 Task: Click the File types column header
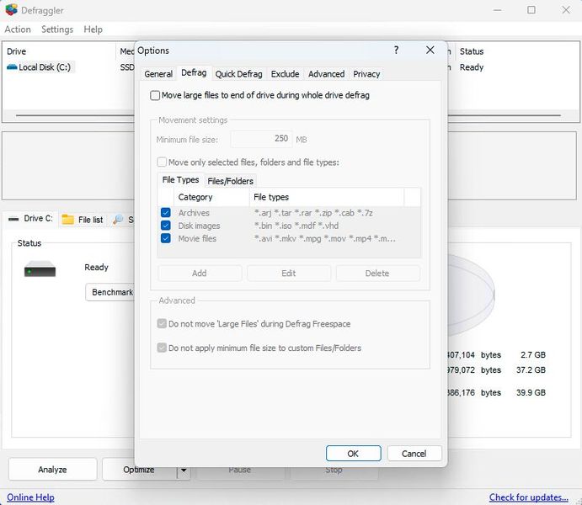pos(327,197)
